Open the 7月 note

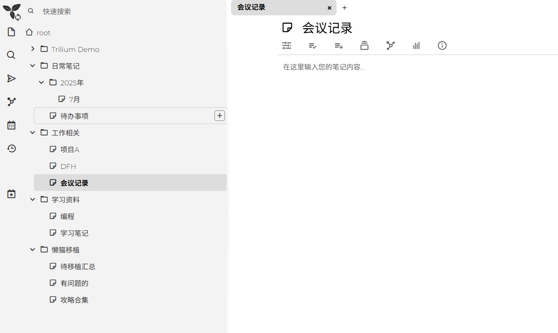coord(75,99)
